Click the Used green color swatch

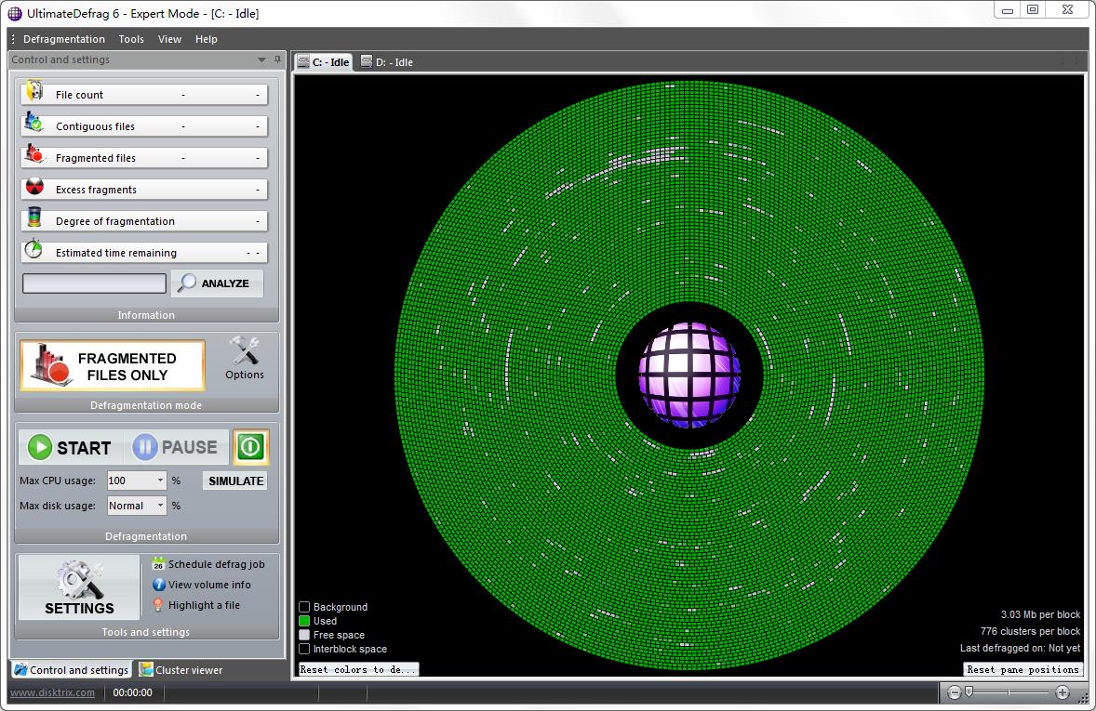point(304,621)
